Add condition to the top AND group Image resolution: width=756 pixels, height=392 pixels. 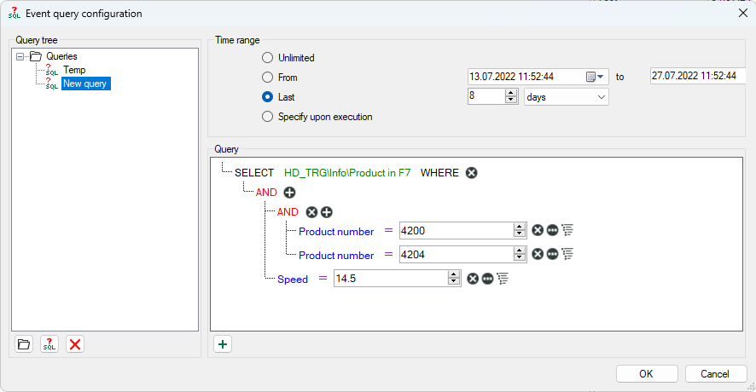(289, 193)
